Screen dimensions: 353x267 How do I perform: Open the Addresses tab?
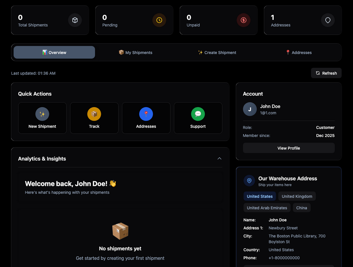click(299, 52)
